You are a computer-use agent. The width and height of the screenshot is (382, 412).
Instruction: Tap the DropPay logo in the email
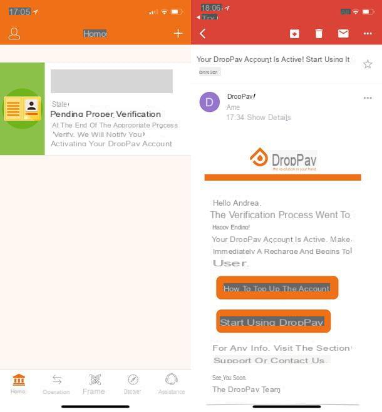[283, 160]
